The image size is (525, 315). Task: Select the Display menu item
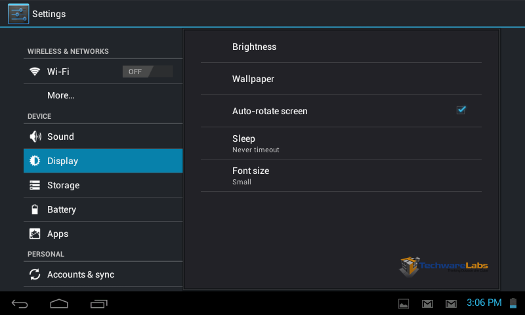pos(103,161)
